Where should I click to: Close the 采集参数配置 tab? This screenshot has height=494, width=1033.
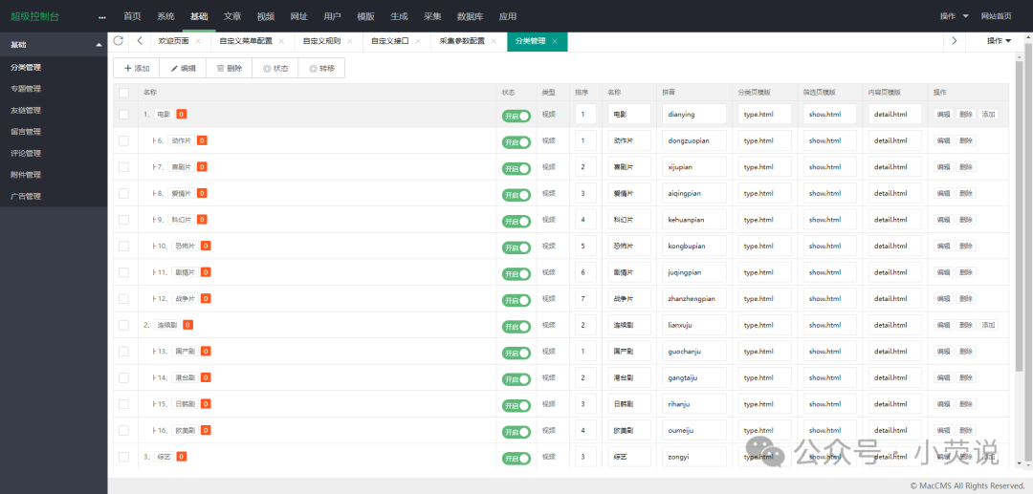pyautogui.click(x=494, y=41)
